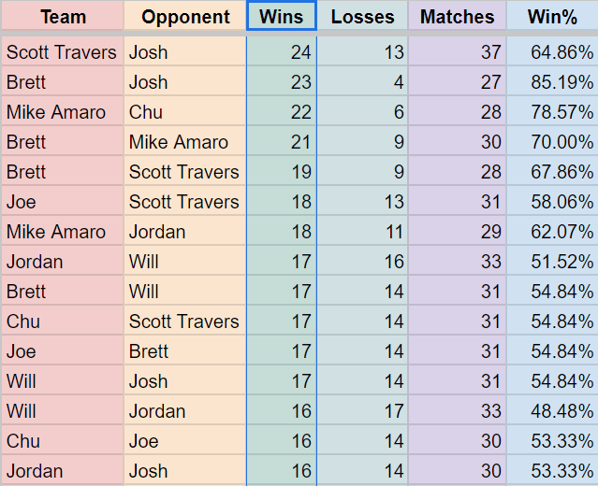Click the 70.00% win percentage cell

pos(552,141)
